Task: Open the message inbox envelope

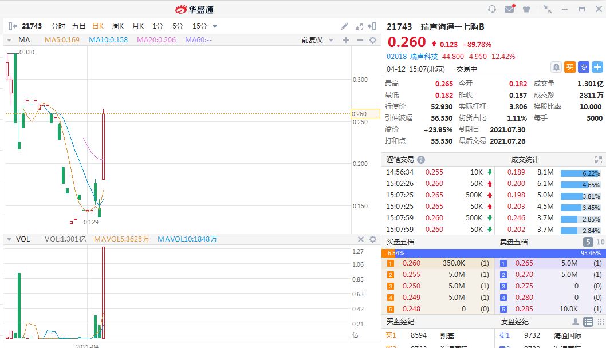Action: click(x=509, y=9)
